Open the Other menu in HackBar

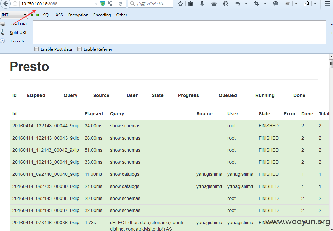(122, 15)
